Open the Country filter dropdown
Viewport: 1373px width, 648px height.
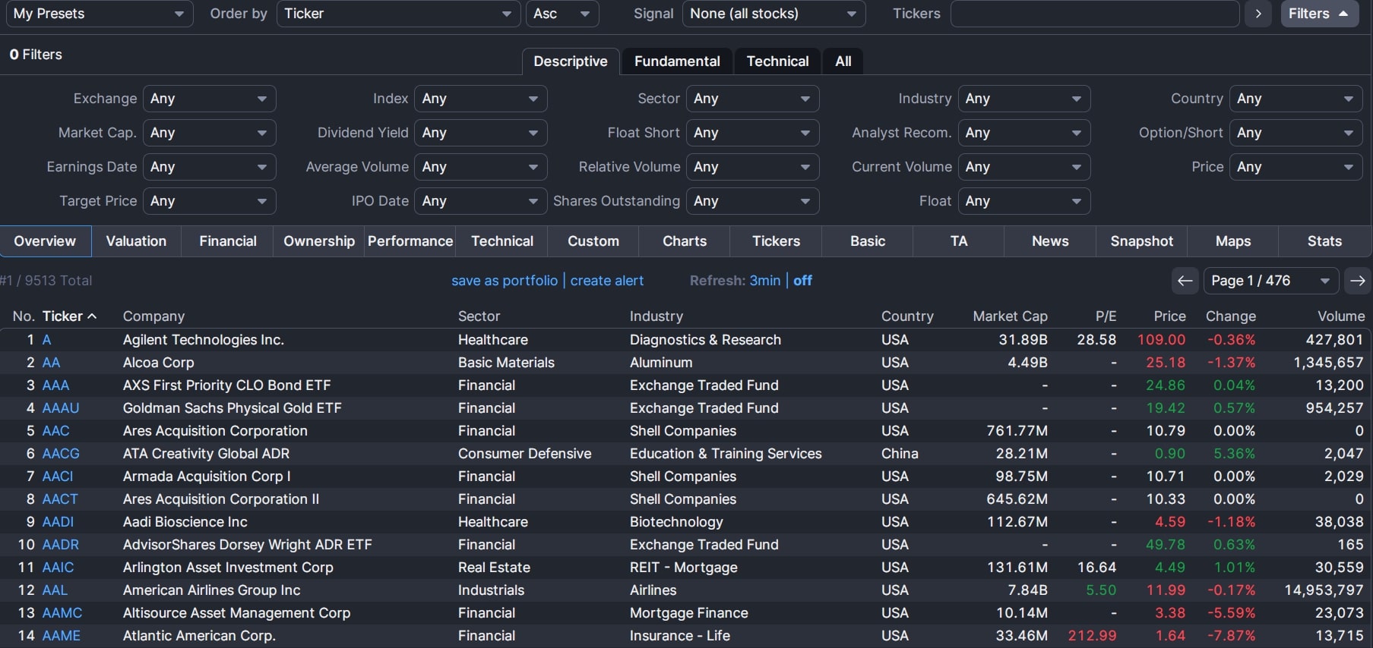(x=1295, y=99)
